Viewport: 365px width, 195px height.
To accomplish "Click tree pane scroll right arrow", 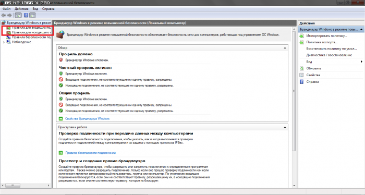I will [48, 186].
